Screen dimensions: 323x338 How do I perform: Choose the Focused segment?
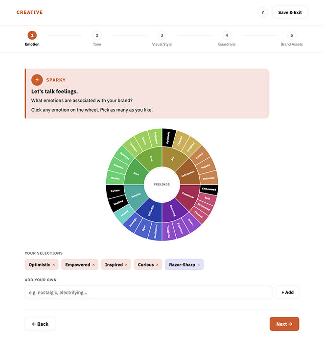pyautogui.click(x=199, y=215)
